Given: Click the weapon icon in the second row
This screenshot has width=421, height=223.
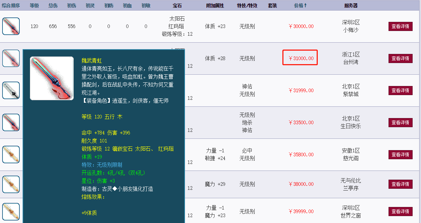Looking at the screenshot, I should (x=11, y=58).
